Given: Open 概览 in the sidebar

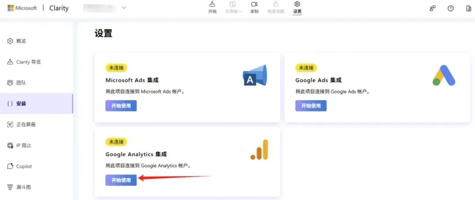Looking at the screenshot, I should [37, 41].
